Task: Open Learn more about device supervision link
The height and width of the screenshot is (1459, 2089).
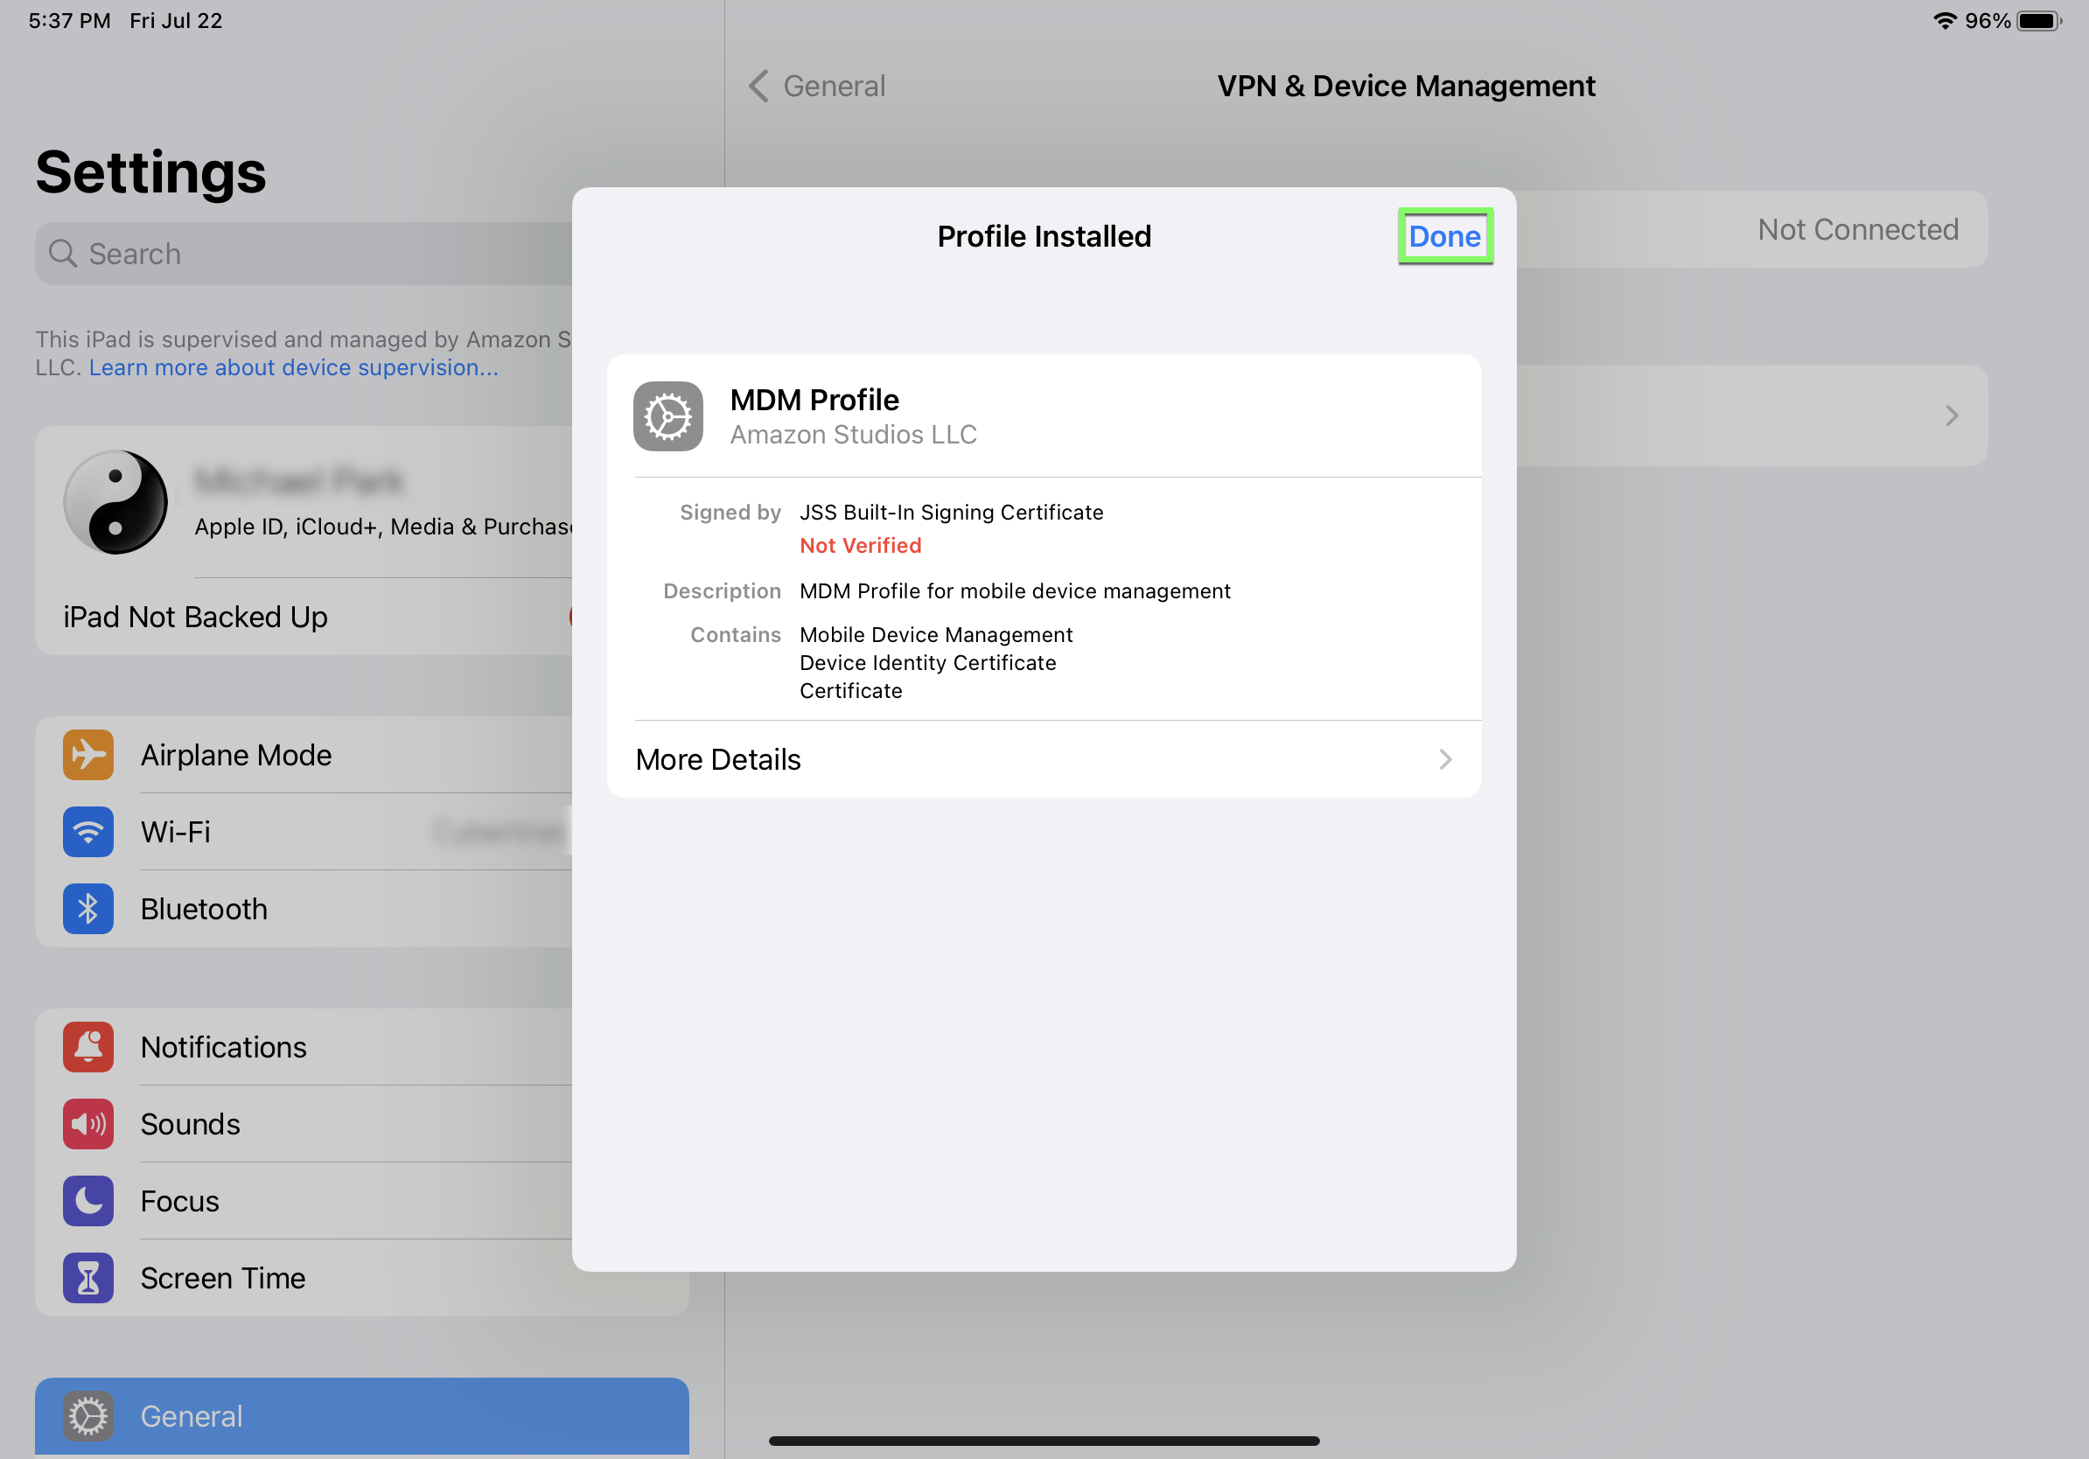Action: point(294,367)
